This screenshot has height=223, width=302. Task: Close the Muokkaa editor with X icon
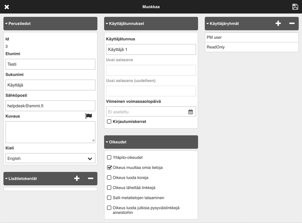pos(7,7)
